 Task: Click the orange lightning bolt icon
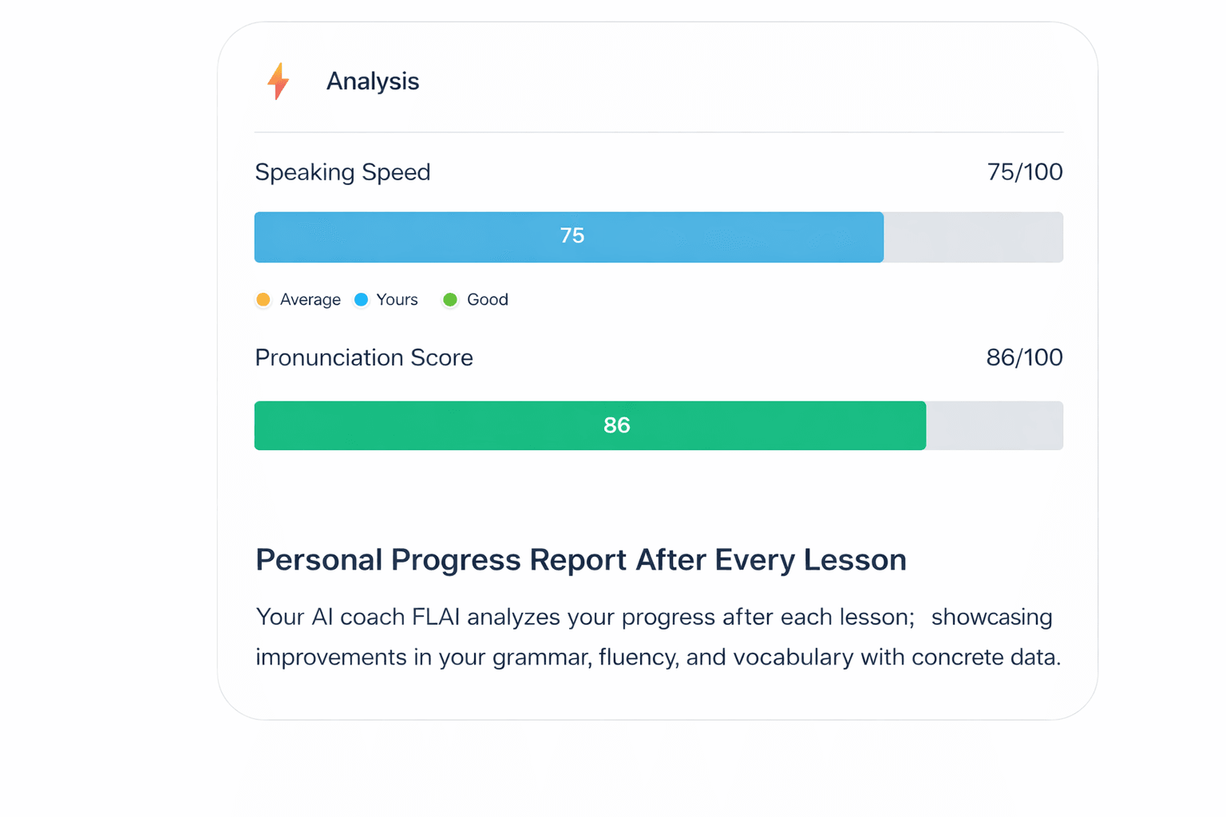point(278,81)
